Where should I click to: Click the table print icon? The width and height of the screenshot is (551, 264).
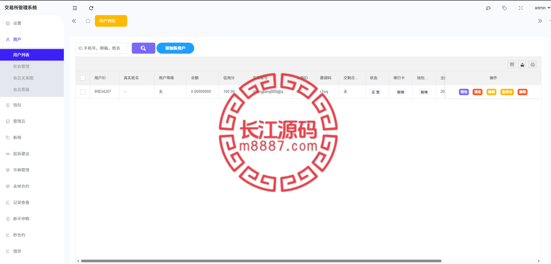(x=533, y=64)
